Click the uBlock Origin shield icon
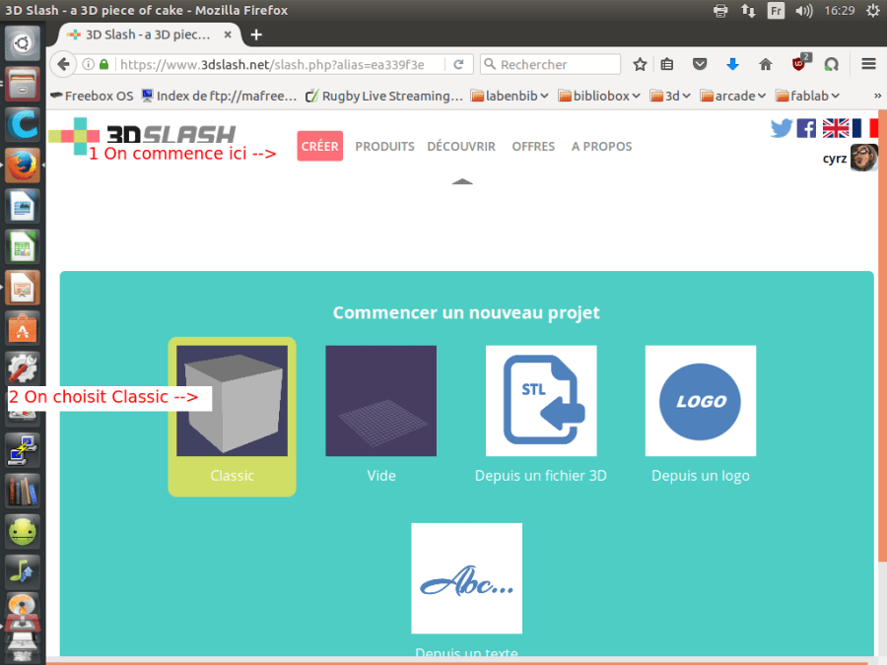Image resolution: width=887 pixels, height=665 pixels. point(799,64)
